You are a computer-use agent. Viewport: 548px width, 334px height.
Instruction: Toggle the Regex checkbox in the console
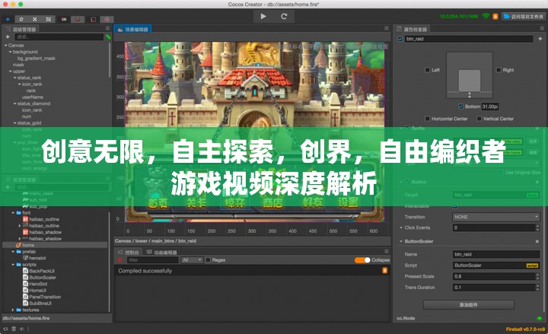[x=208, y=260]
